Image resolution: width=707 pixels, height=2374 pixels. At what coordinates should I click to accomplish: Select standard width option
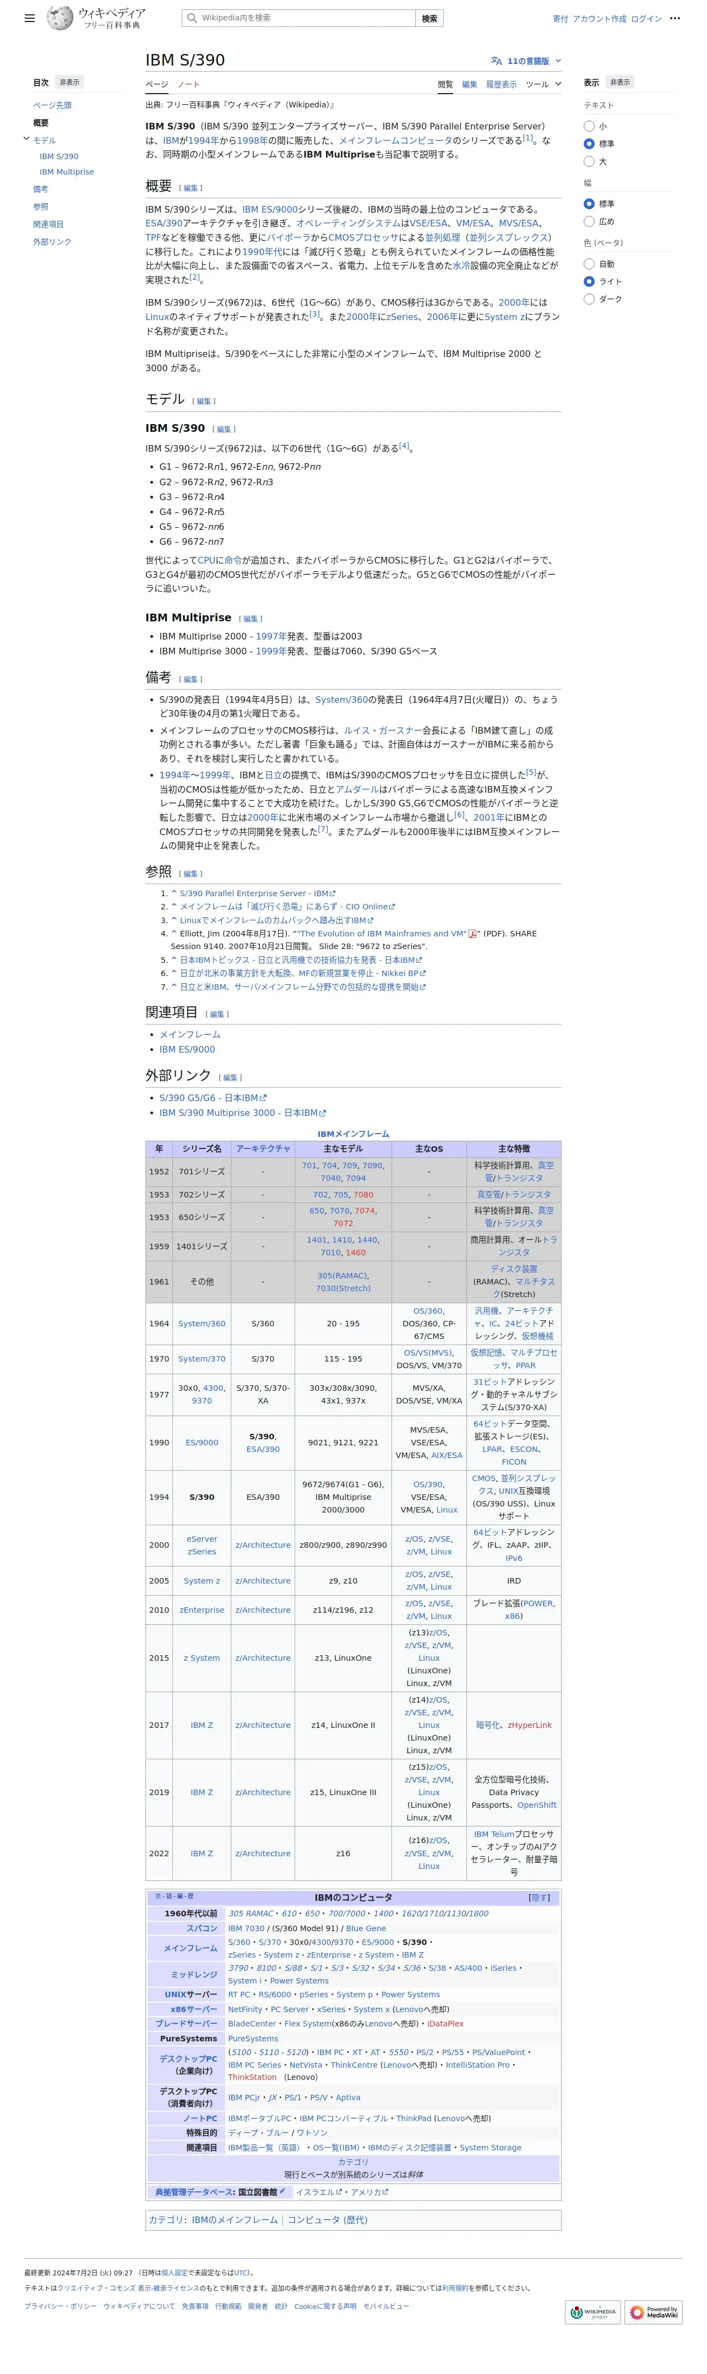[589, 204]
